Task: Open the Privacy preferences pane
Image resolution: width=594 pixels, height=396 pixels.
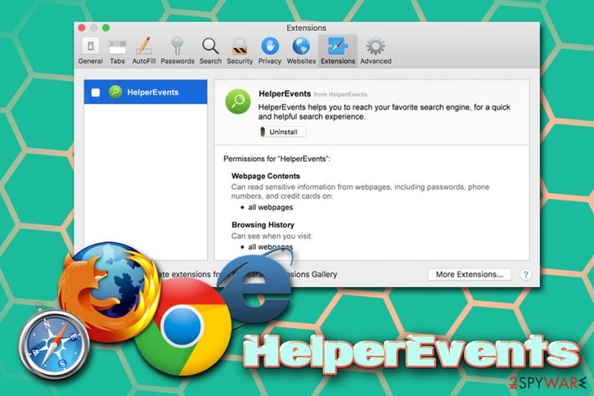Action: (x=270, y=51)
